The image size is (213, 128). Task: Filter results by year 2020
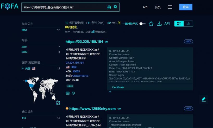pos(24,52)
